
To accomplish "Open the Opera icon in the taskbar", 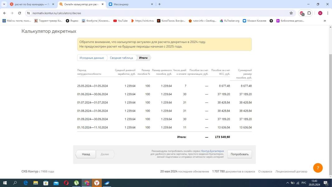I will [x=66, y=183].
